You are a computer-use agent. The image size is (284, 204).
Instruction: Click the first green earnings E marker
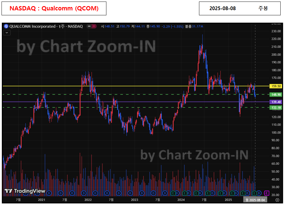point(173,193)
